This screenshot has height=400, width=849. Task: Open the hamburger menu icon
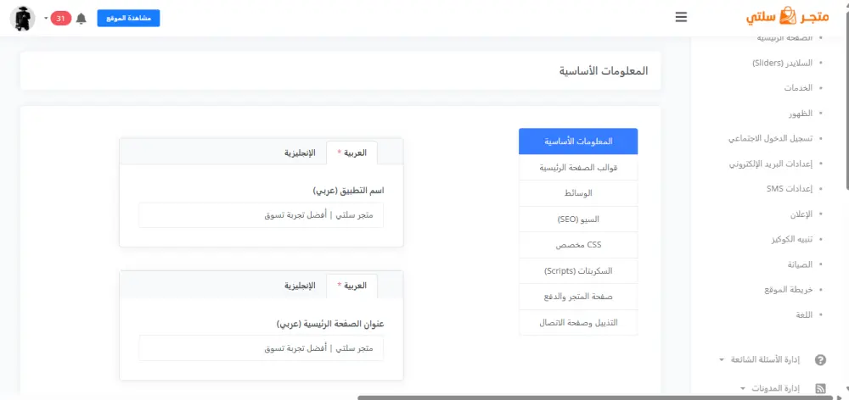point(681,17)
